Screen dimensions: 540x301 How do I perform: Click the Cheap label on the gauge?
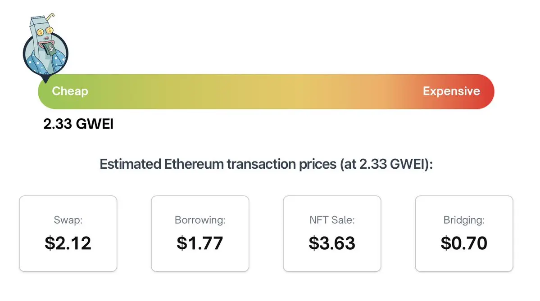(x=70, y=91)
